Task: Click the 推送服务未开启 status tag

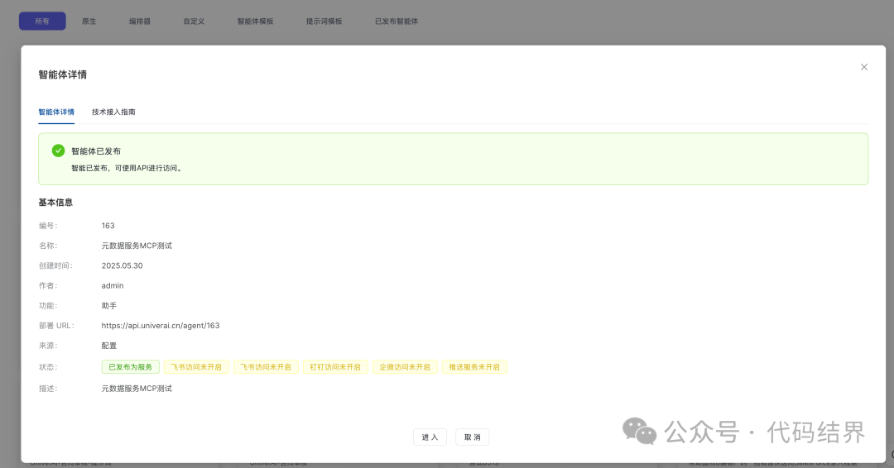Action: click(474, 366)
